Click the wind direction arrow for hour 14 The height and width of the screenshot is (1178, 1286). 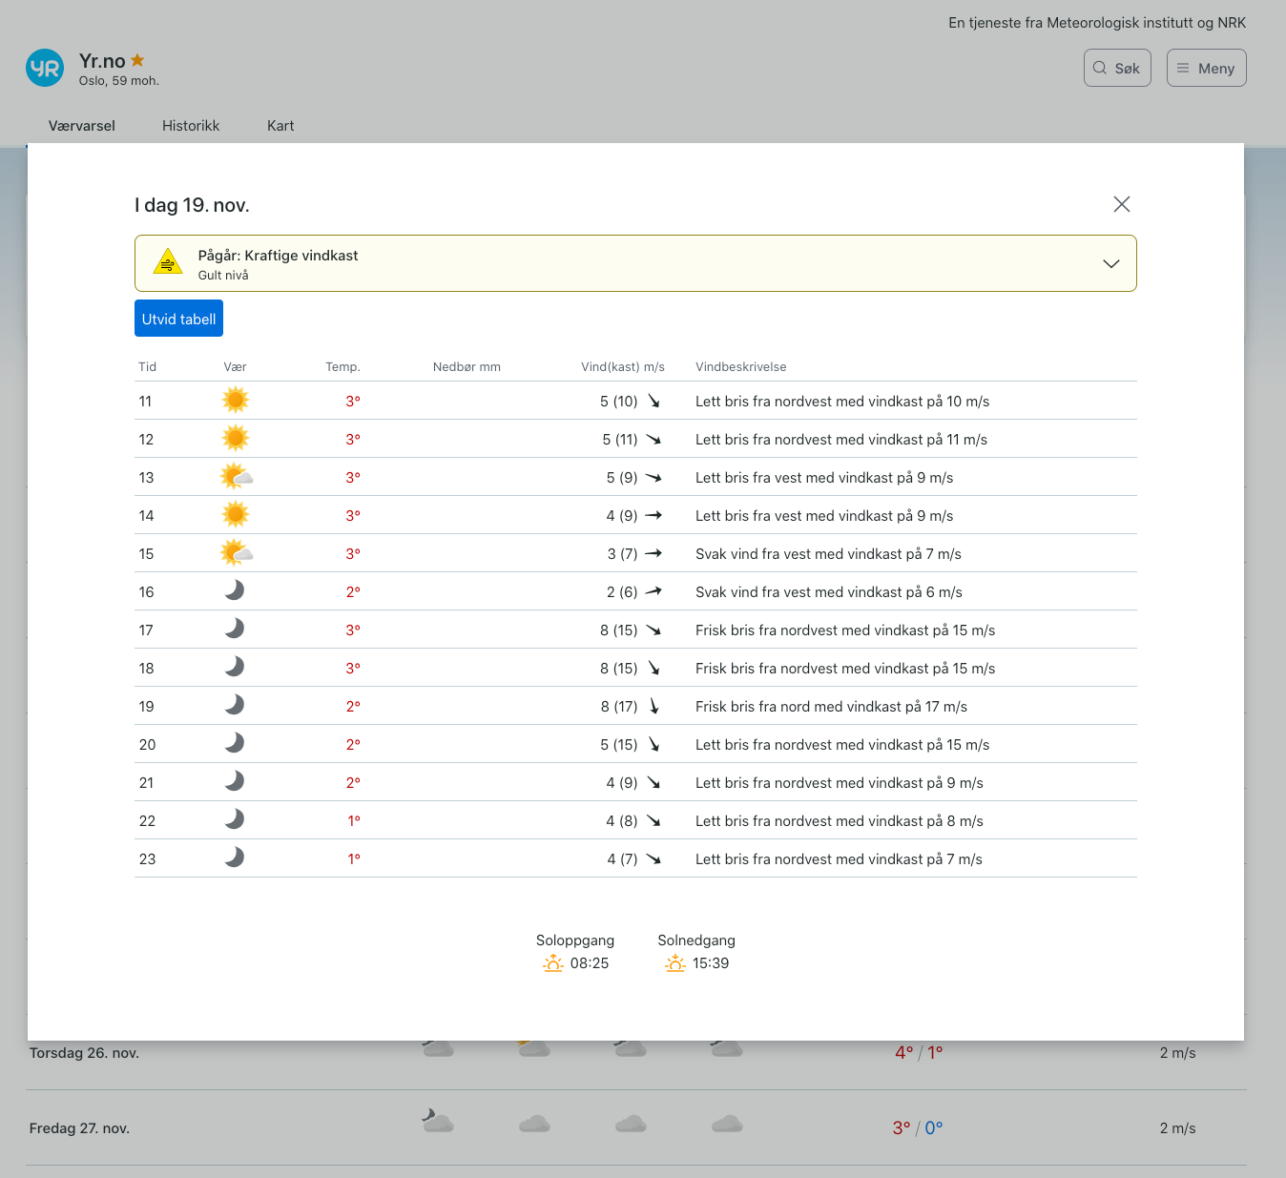click(653, 515)
